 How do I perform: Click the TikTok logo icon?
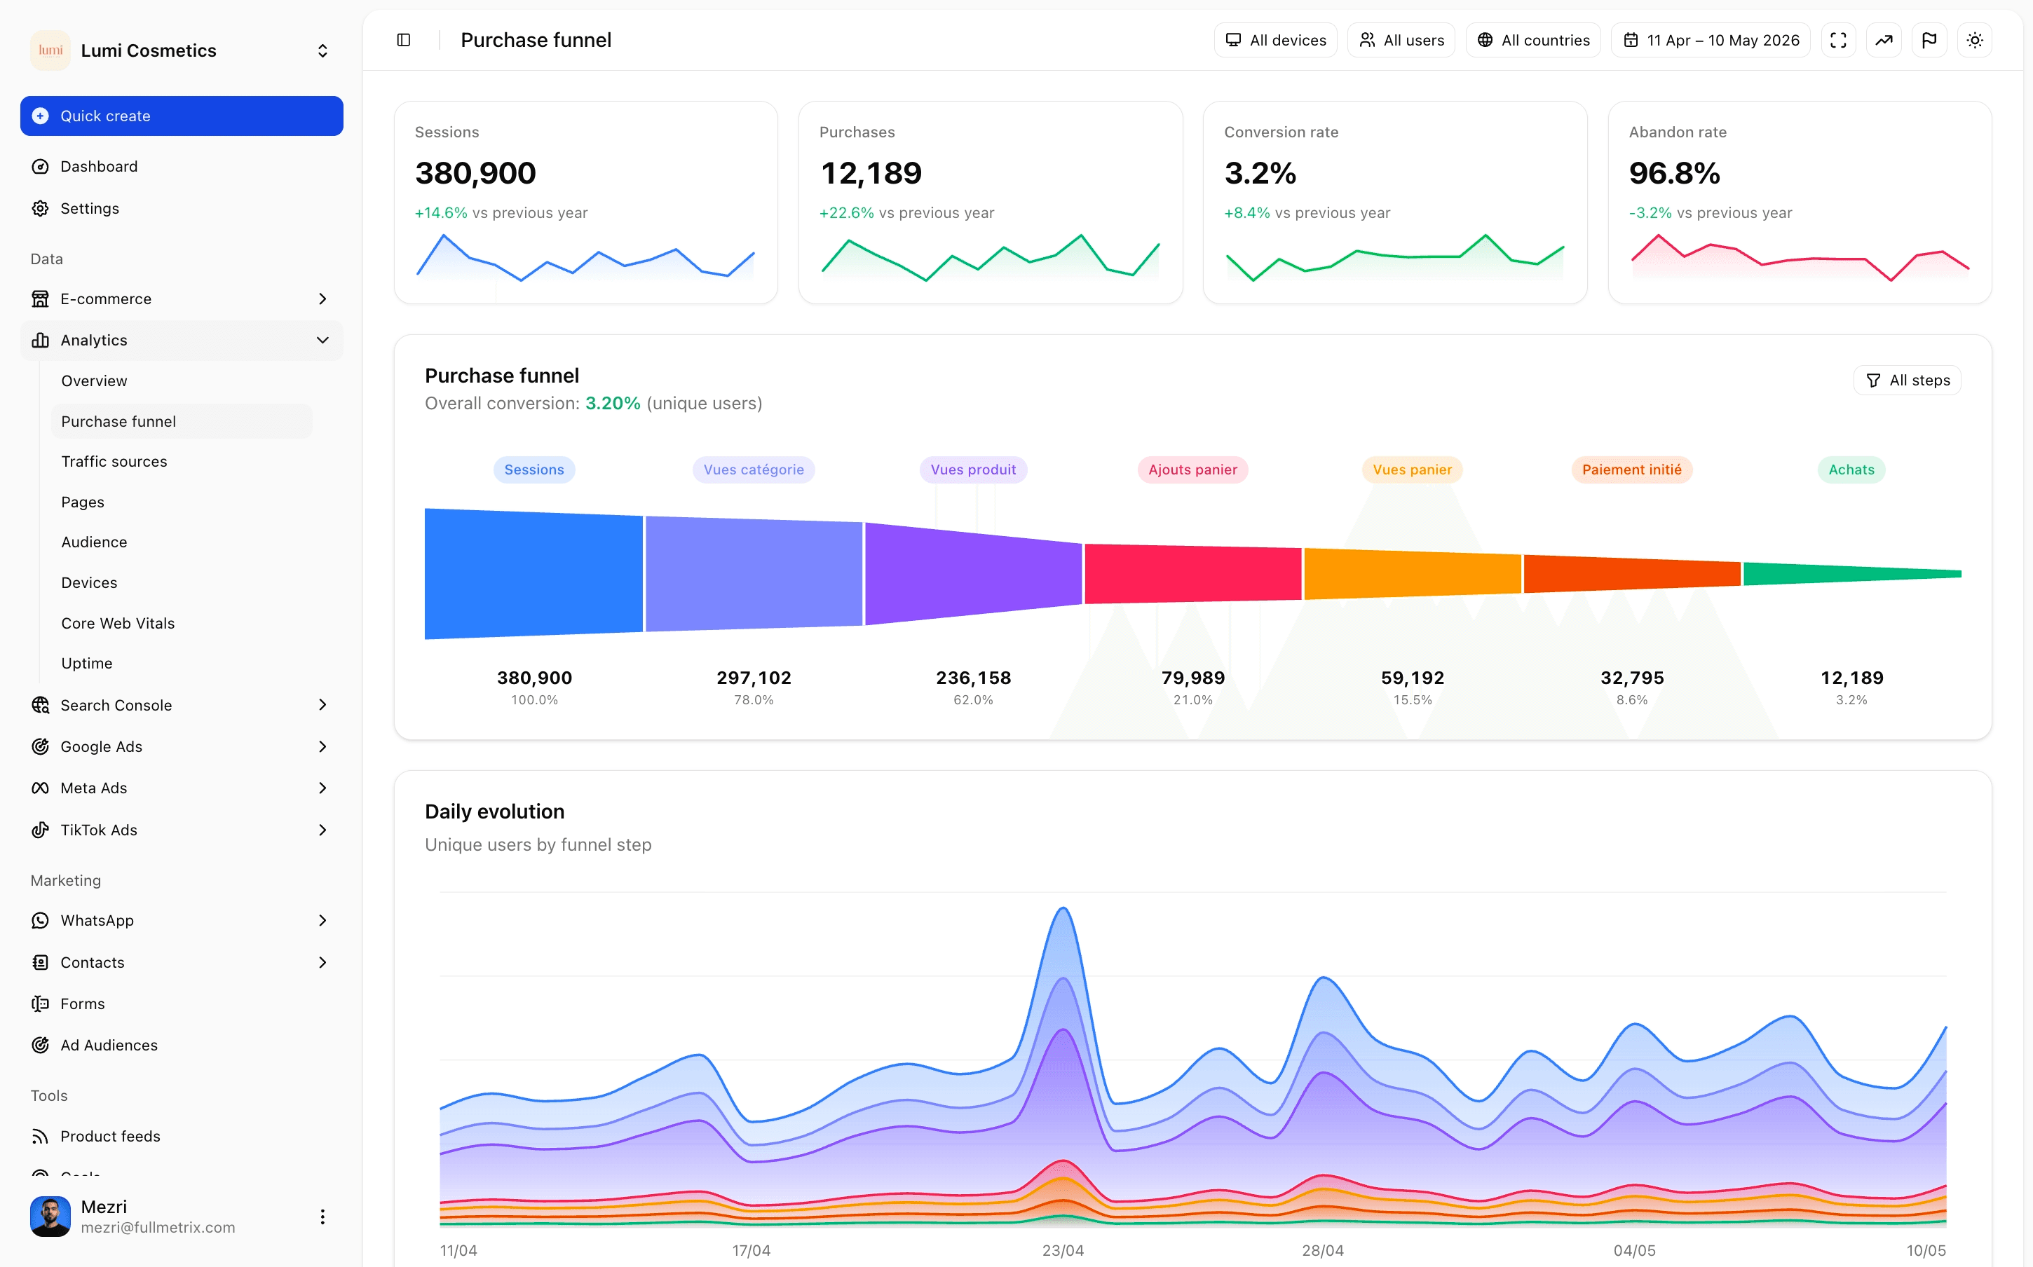click(40, 830)
